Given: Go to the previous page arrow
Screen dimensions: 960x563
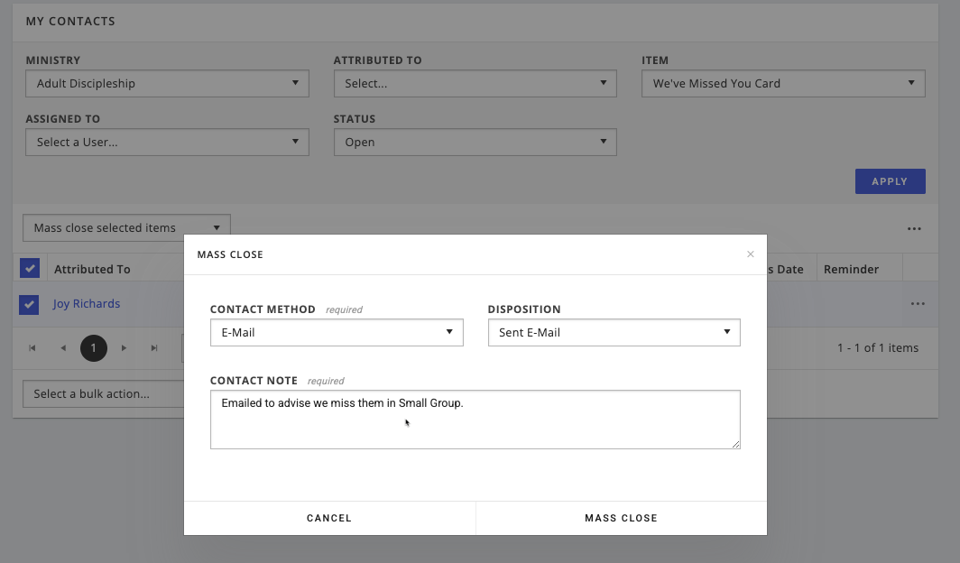Looking at the screenshot, I should [63, 348].
